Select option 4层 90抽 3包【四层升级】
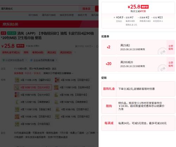 [71, 95]
